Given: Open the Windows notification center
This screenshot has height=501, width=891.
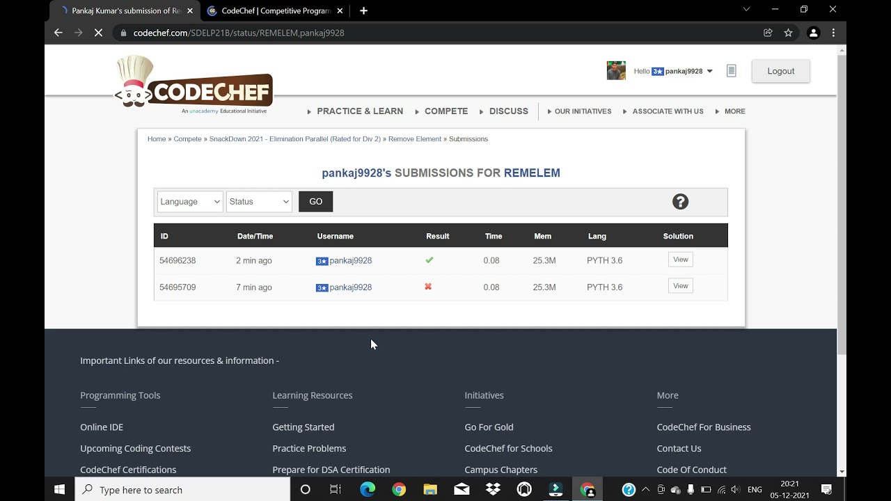Looking at the screenshot, I should (826, 490).
